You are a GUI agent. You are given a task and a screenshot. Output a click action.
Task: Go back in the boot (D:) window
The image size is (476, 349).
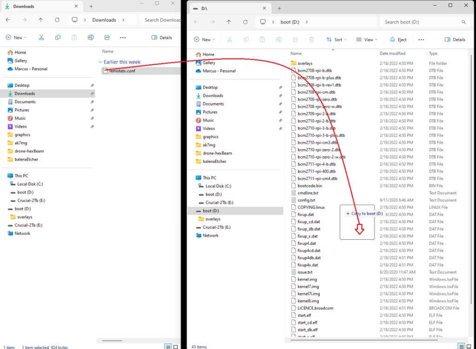196,21
